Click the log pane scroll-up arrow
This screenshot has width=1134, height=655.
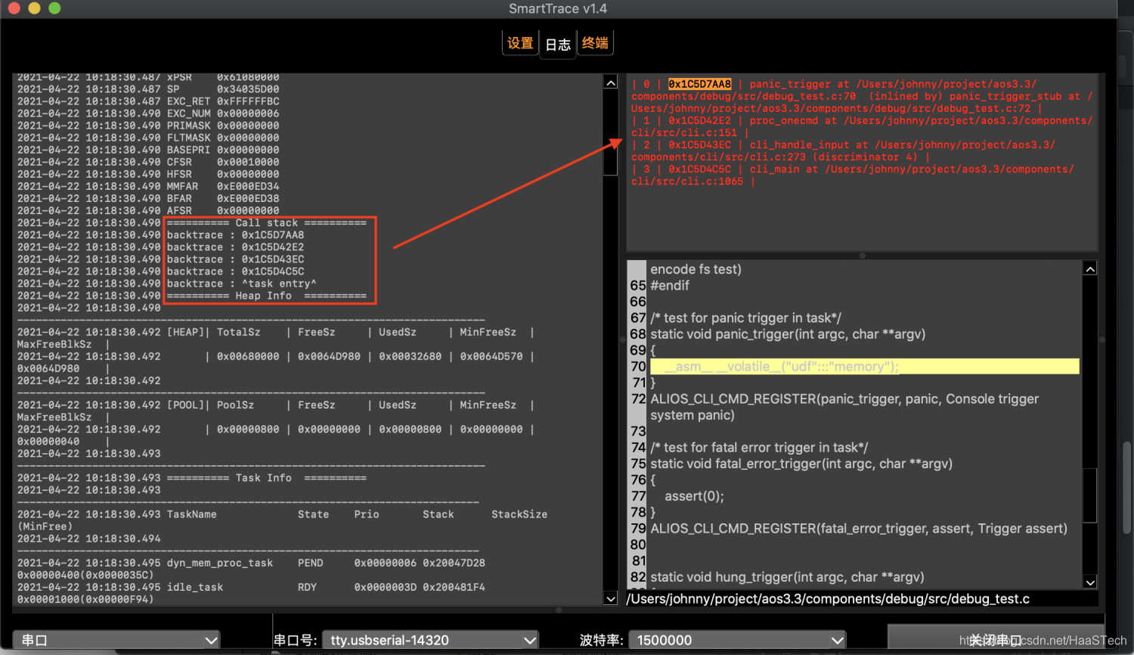(x=611, y=82)
